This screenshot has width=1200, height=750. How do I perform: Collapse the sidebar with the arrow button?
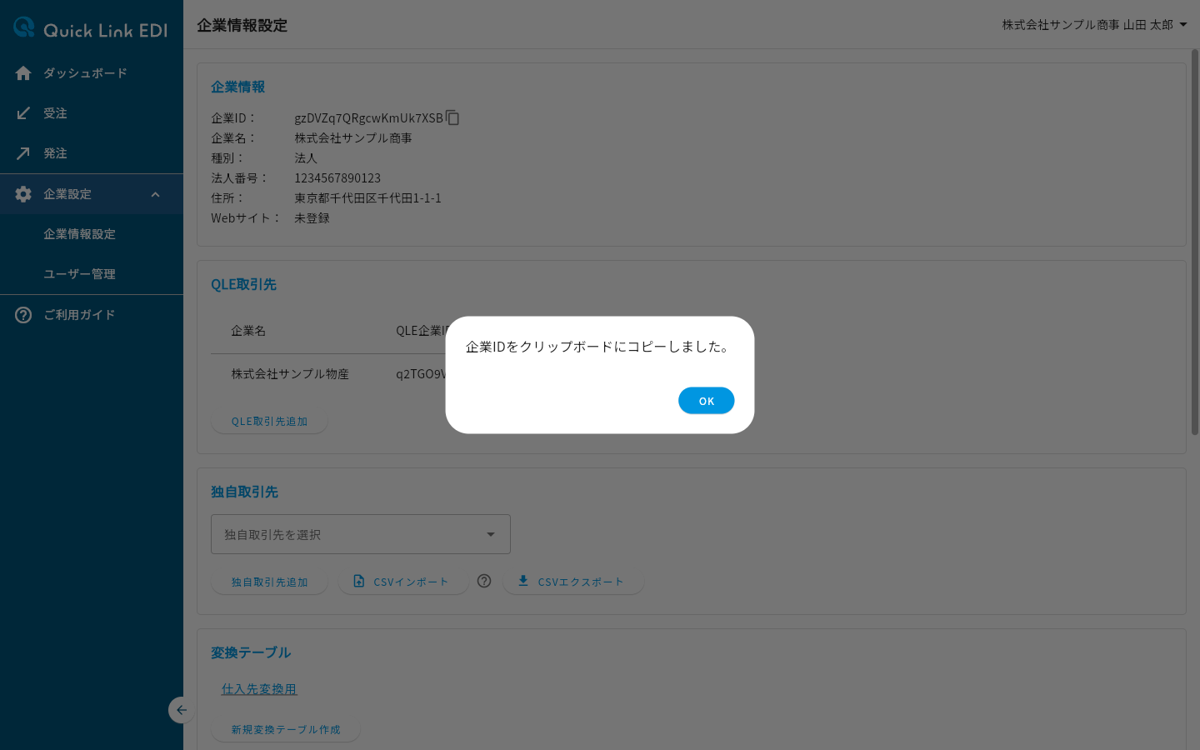[x=181, y=710]
